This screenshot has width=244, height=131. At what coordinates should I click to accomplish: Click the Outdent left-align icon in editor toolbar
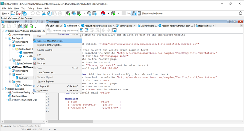pyautogui.click(x=81, y=30)
